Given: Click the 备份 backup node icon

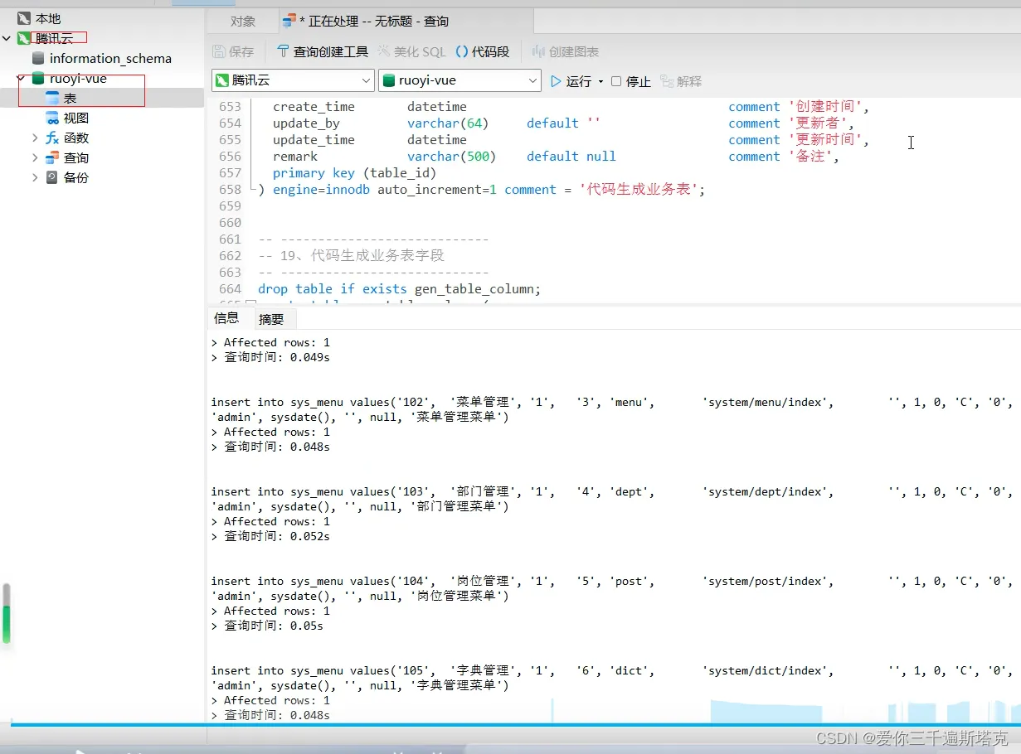Looking at the screenshot, I should pos(52,177).
